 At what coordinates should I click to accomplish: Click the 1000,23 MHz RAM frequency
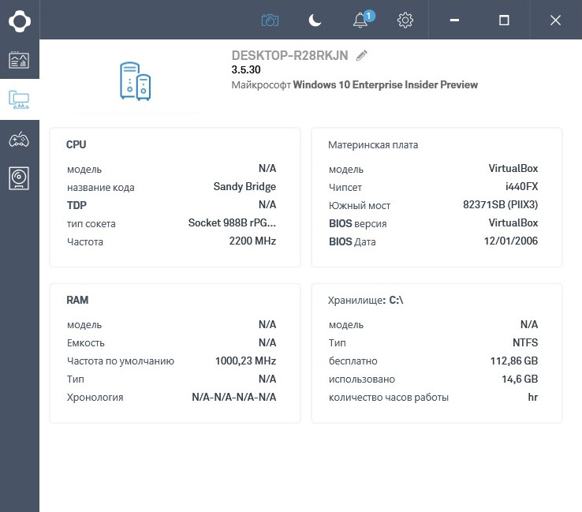[x=246, y=361]
